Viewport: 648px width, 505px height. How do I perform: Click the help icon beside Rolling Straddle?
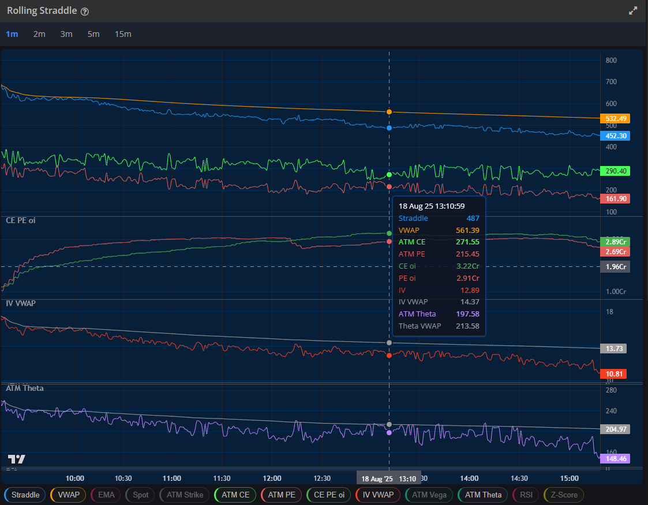click(85, 12)
